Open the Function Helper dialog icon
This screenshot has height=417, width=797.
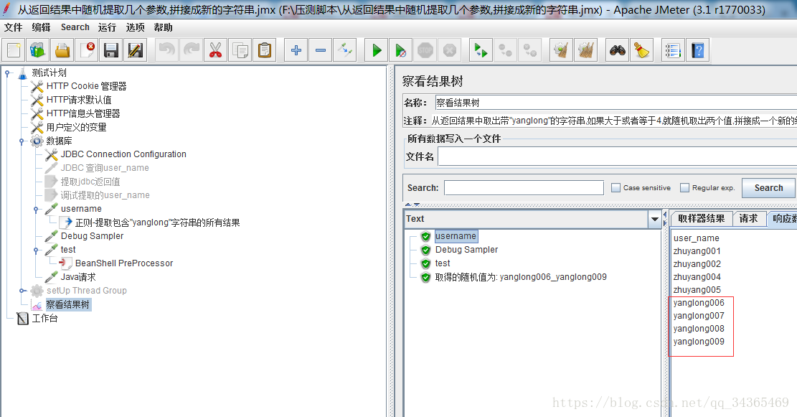(x=673, y=50)
